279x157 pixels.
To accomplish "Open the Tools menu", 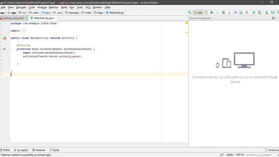I will pos(80,7).
